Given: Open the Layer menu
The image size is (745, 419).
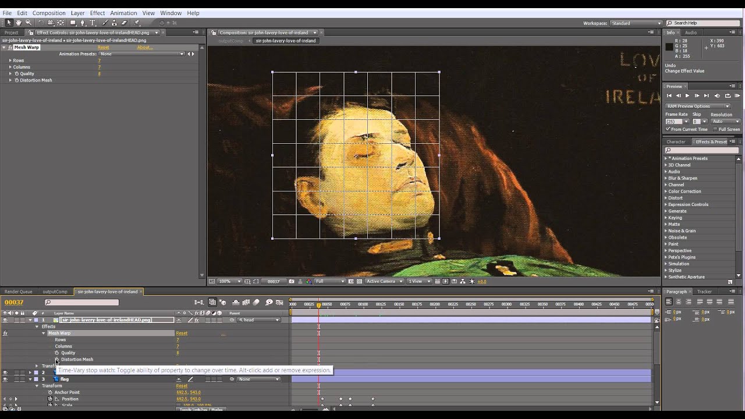Looking at the screenshot, I should coord(77,13).
